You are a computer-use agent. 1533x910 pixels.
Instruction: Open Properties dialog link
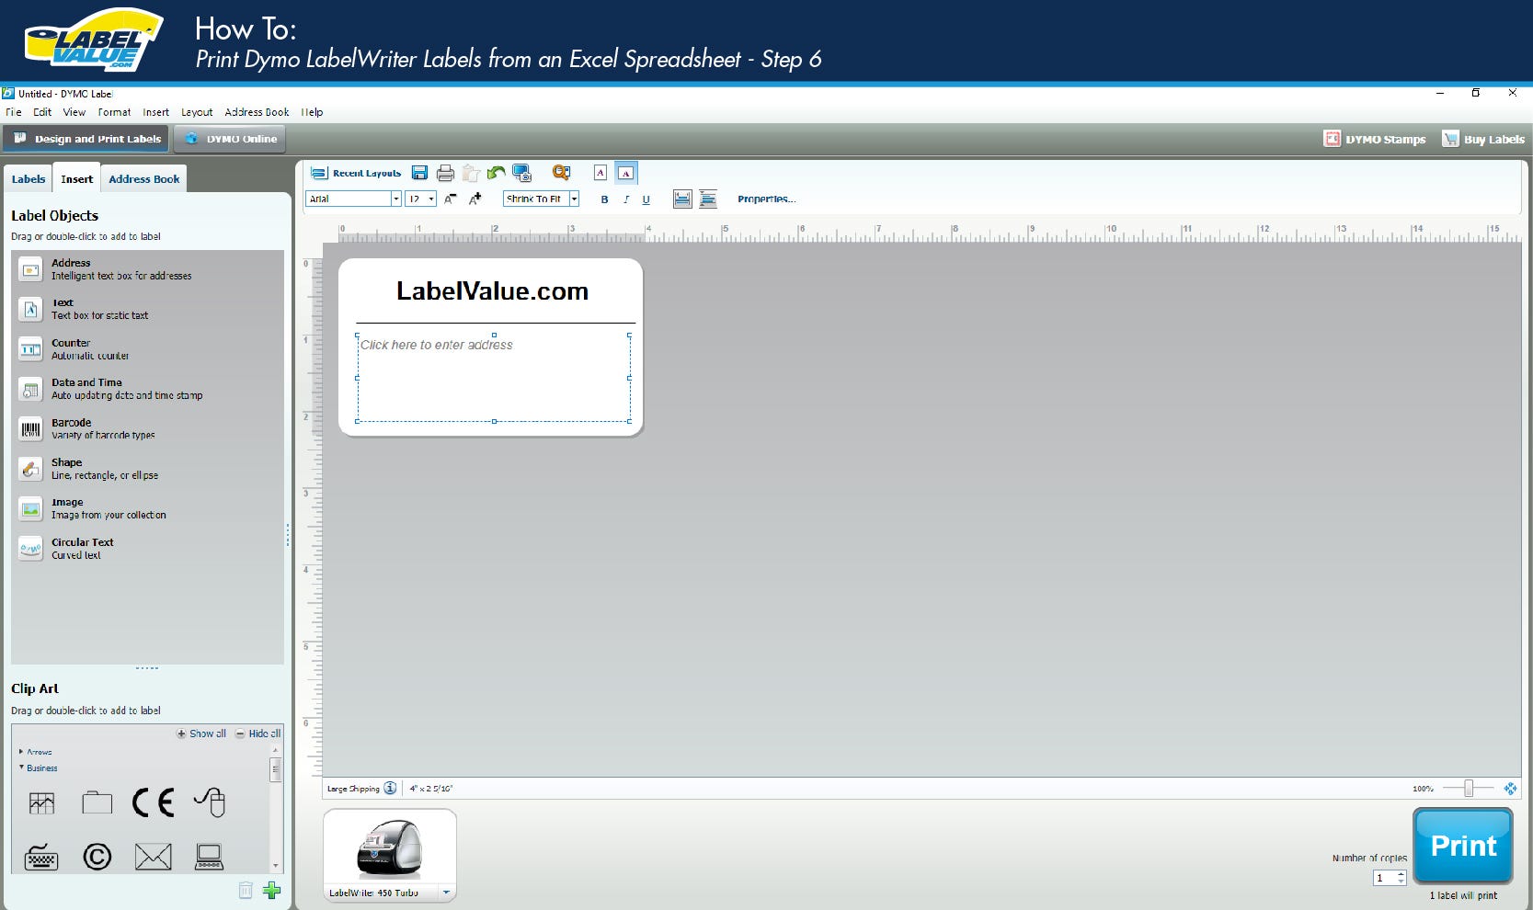click(x=766, y=199)
